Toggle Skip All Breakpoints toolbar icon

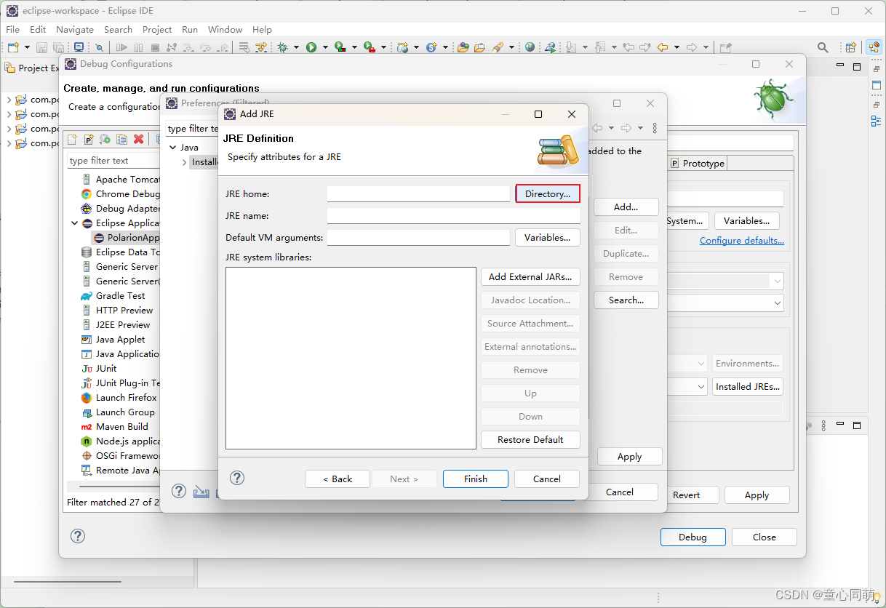pyautogui.click(x=99, y=47)
